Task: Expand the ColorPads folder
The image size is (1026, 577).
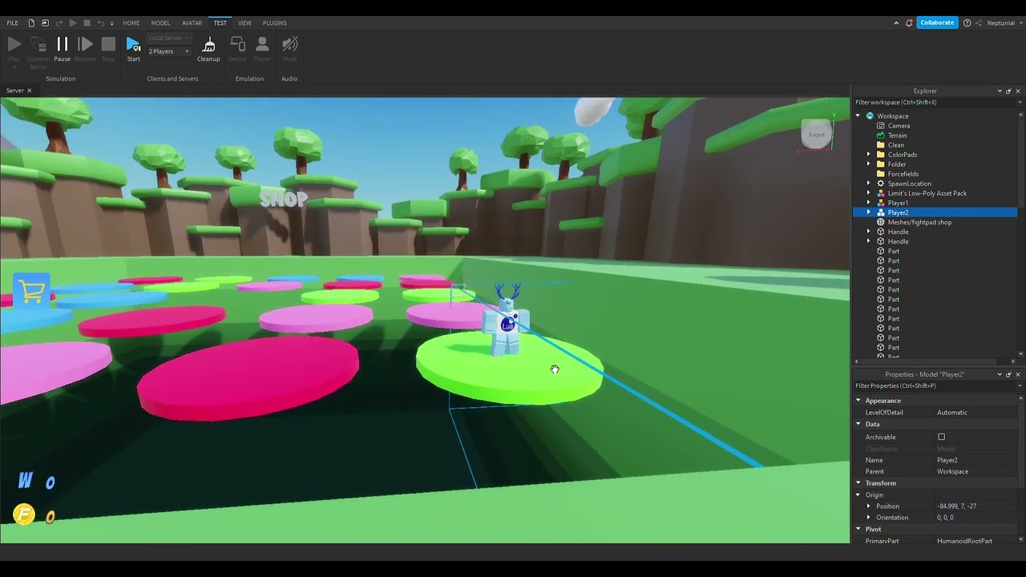Action: pyautogui.click(x=868, y=155)
